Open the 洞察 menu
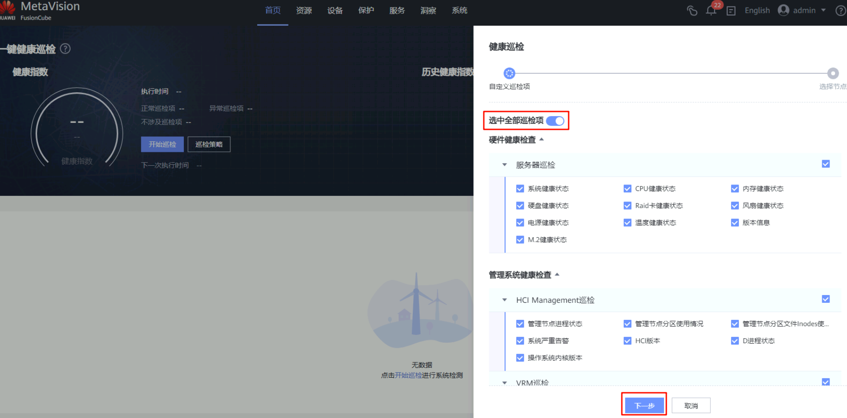Image resolution: width=847 pixels, height=418 pixels. (428, 11)
